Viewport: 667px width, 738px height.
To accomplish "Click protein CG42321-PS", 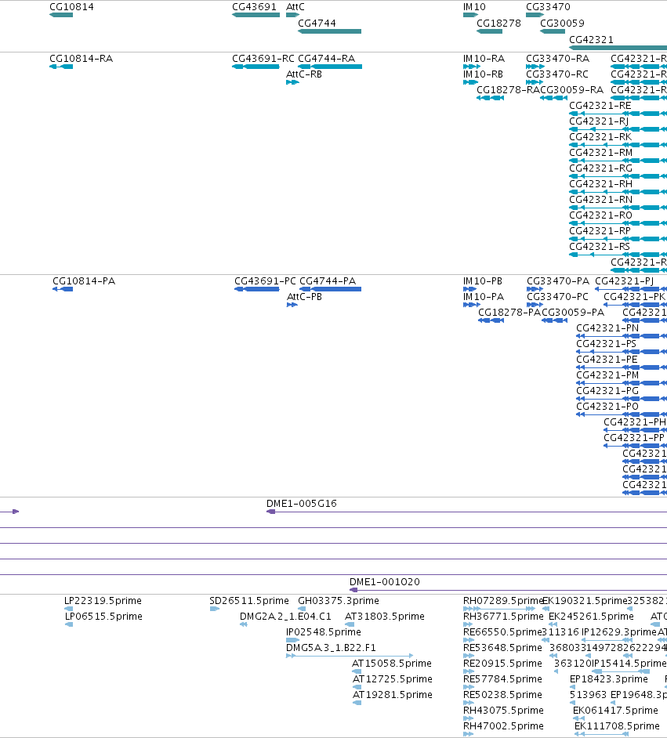I will [x=622, y=352].
